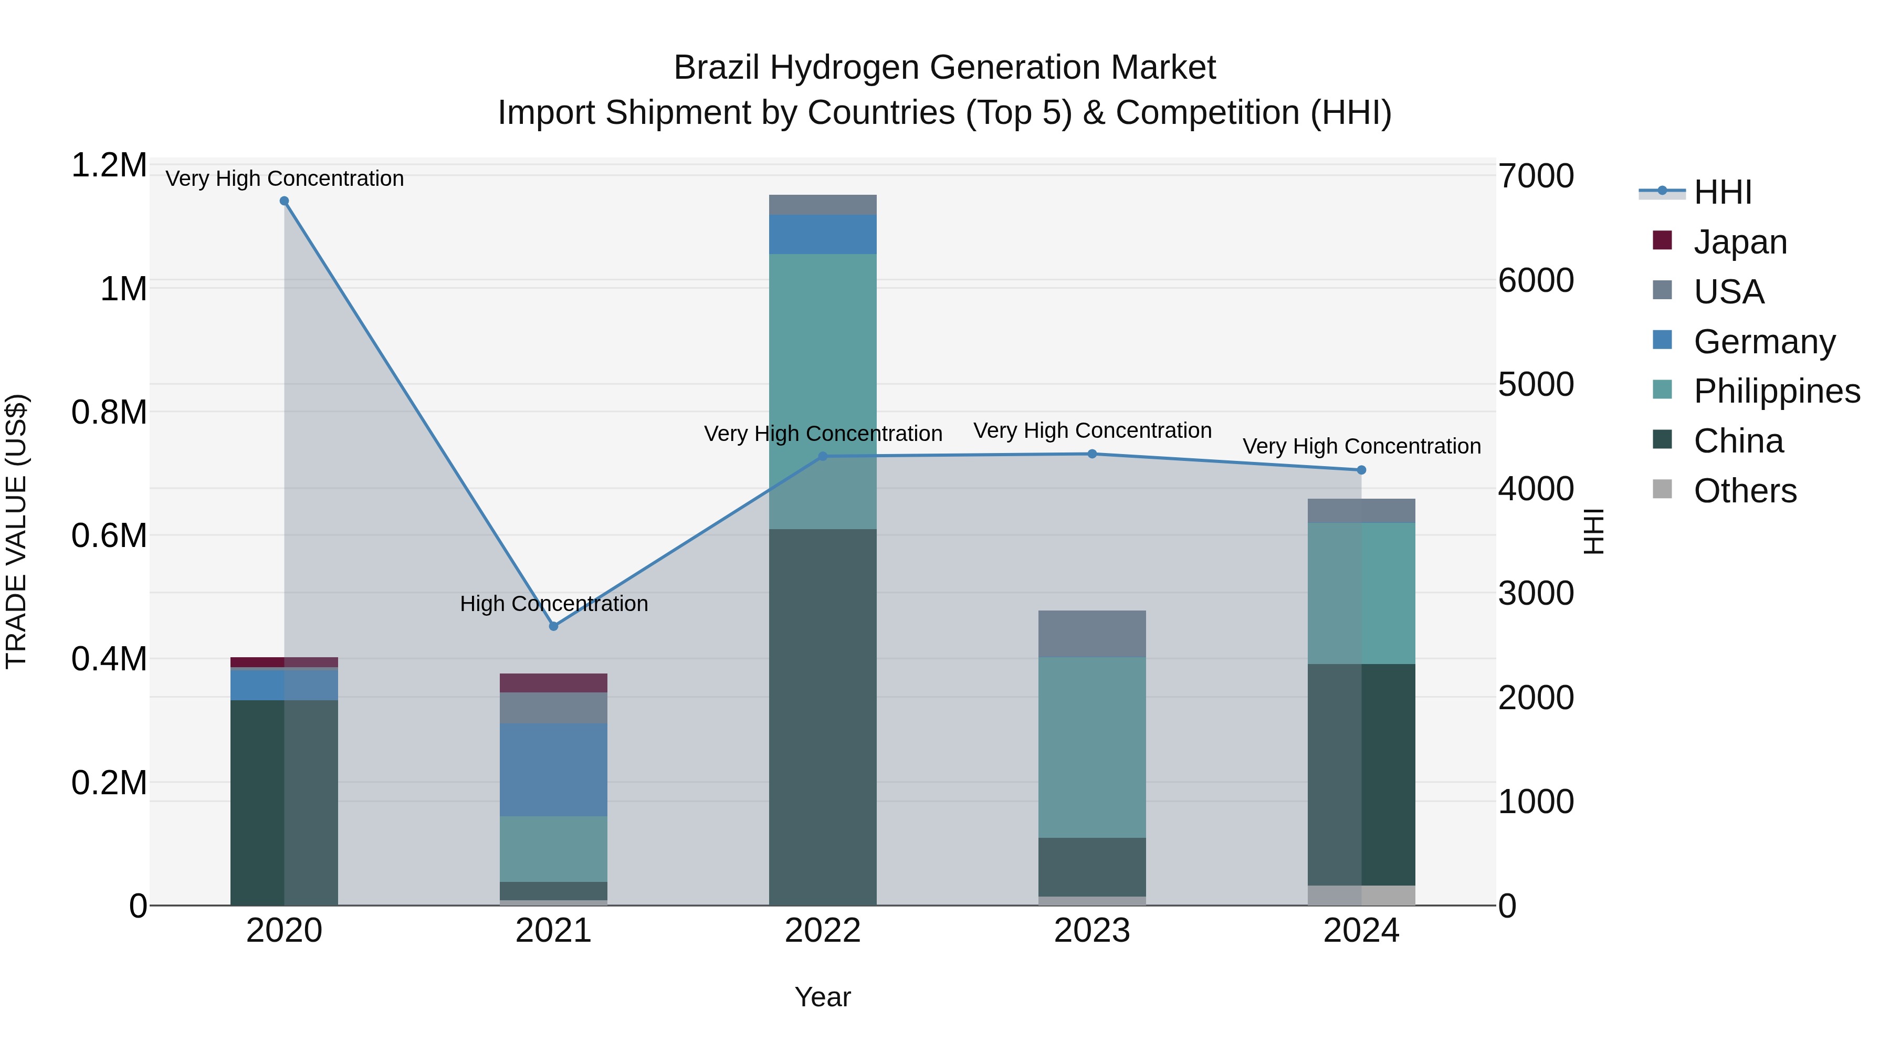Click the 'Brazil Hydrogen Generation Market' chart title
The width and height of the screenshot is (1890, 1063).
point(945,68)
